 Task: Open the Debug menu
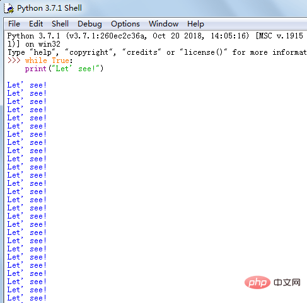pyautogui.click(x=90, y=24)
